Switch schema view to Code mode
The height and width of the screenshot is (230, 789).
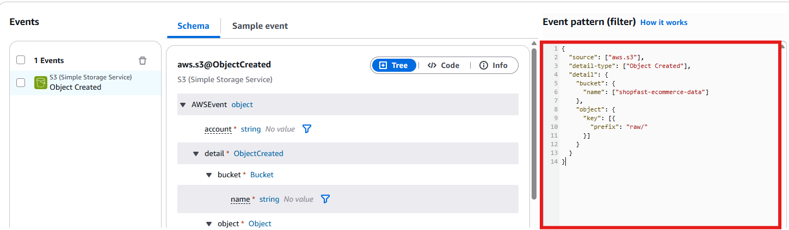pos(443,65)
